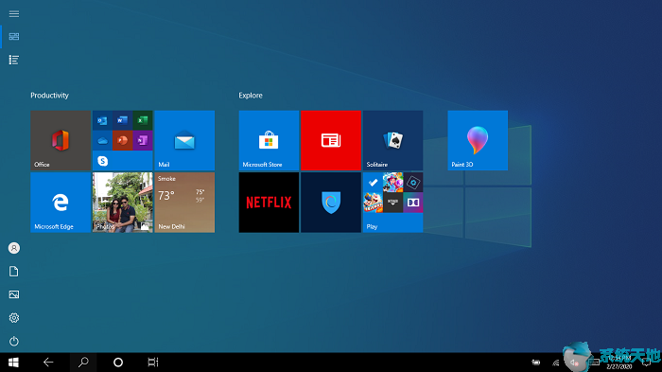Open Cortana from the taskbar
The image size is (662, 372).
point(118,363)
